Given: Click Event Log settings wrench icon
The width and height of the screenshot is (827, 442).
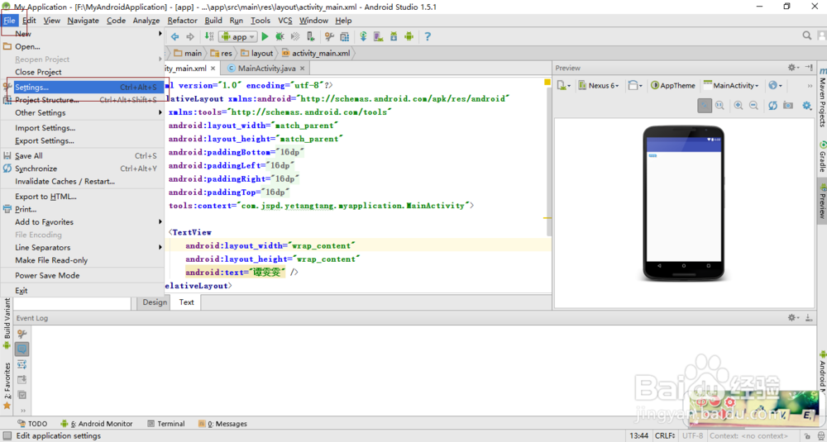Looking at the screenshot, I should tap(22, 334).
